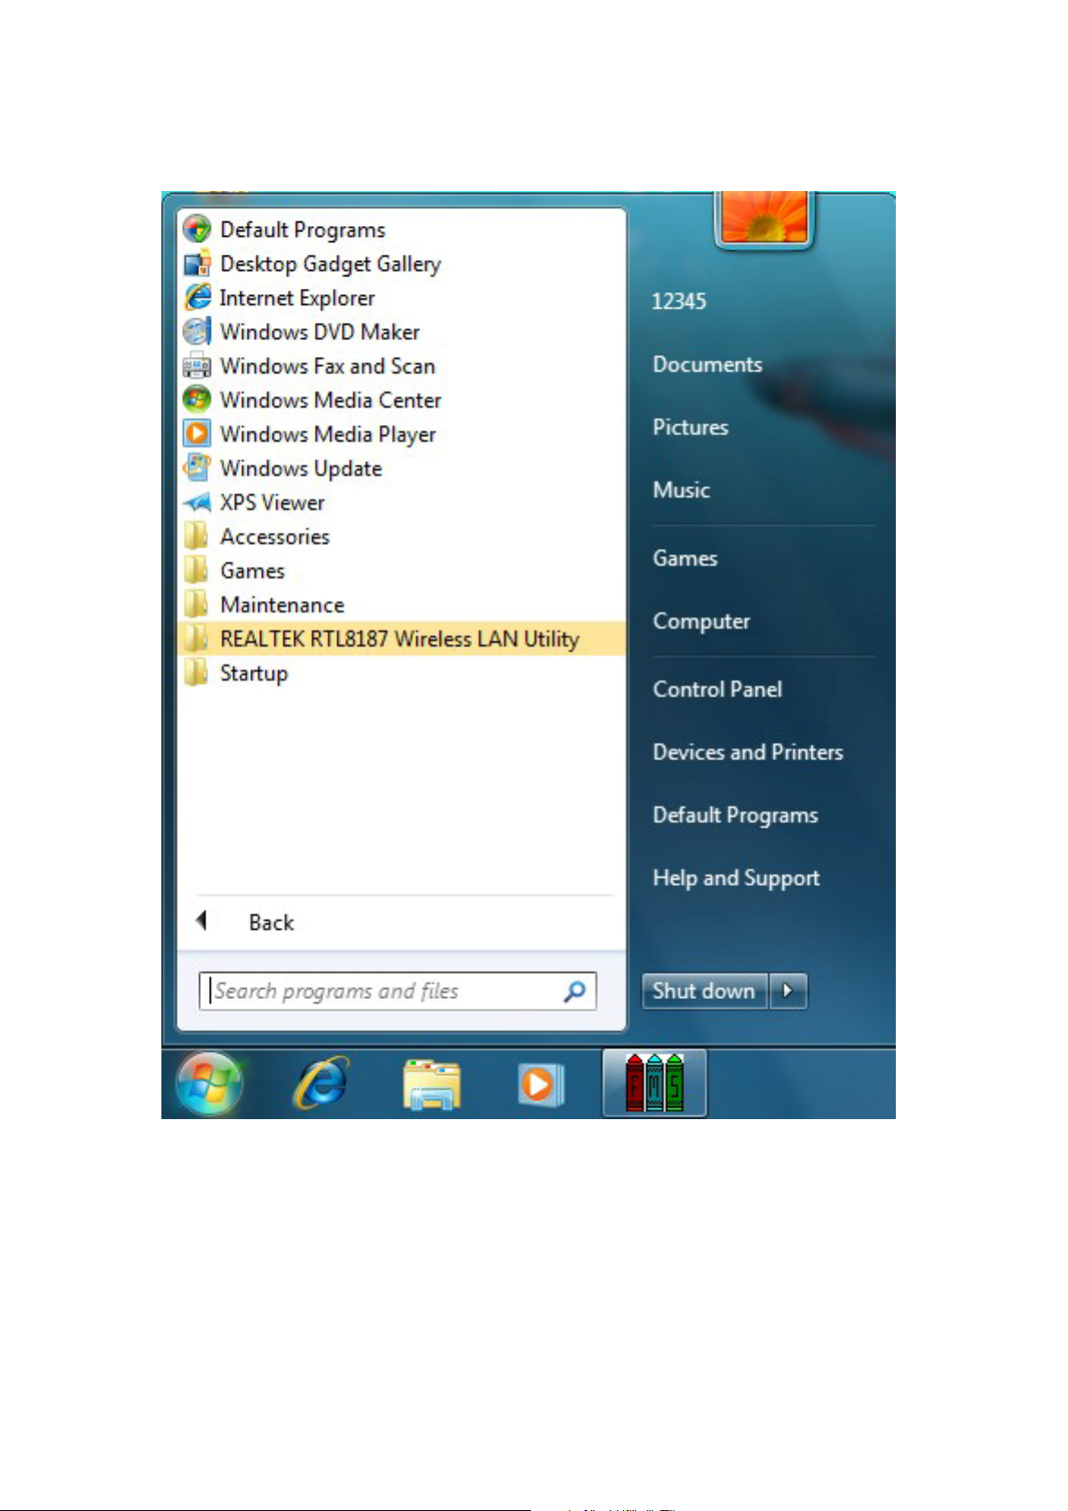This screenshot has height=1511, width=1068.
Task: Click the Default Programs icon in programs list
Action: [197, 230]
